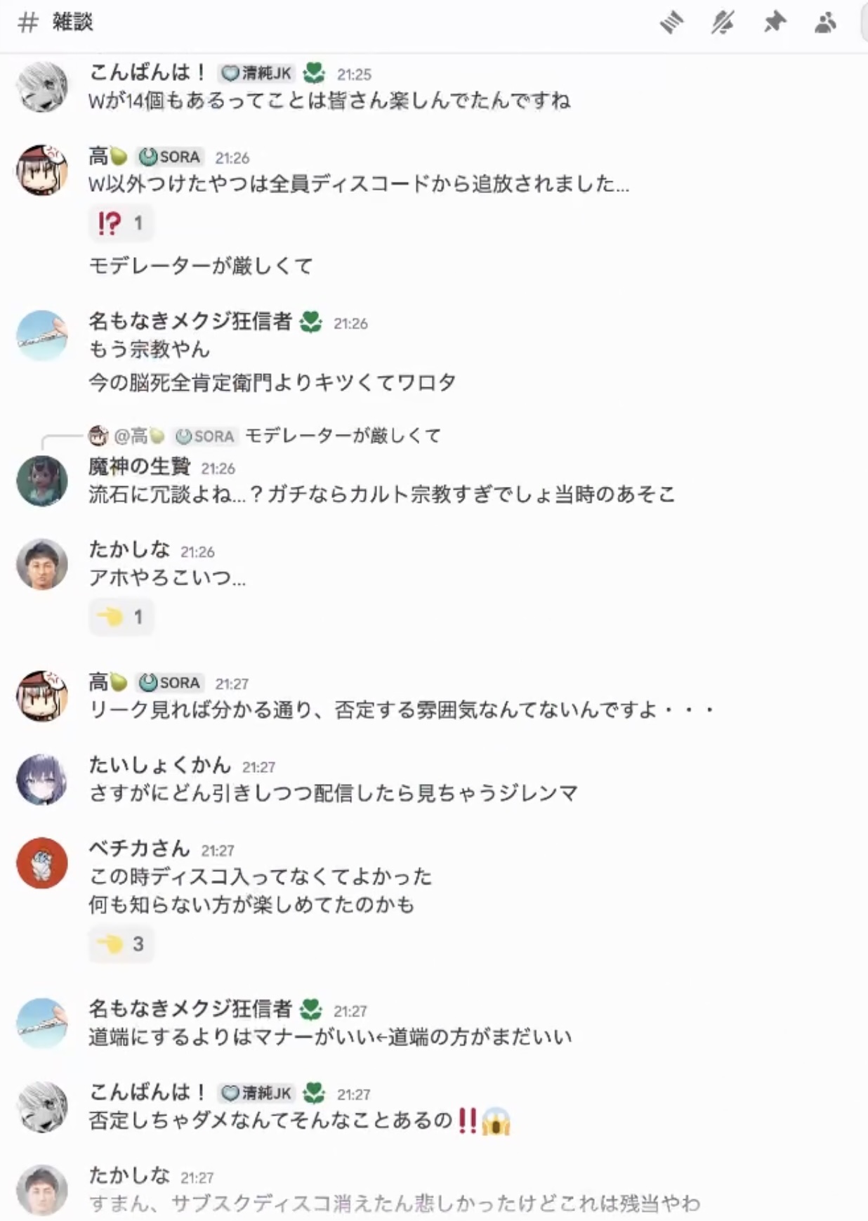Click green clover badge beside 名もなきメクジ狂信者 21:27
This screenshot has width=868, height=1221.
pyautogui.click(x=310, y=1010)
